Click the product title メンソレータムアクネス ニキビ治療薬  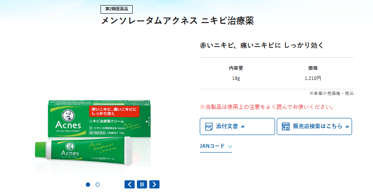pos(178,21)
